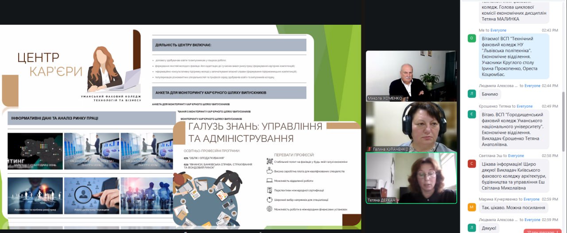Image resolution: width=567 pixels, height=233 pixels.
Task: Click the orange "М" avatar of Марина Кучерявенко
Action: point(471,207)
